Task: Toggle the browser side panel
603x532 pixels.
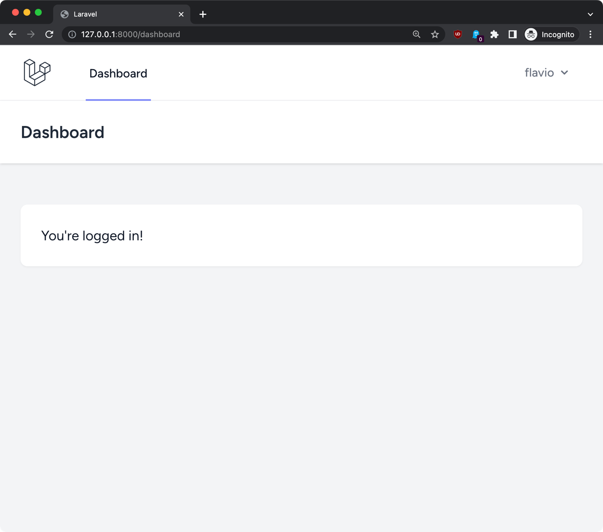Action: [512, 35]
